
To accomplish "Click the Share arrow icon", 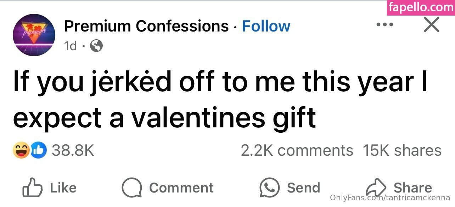I will point(376,188).
